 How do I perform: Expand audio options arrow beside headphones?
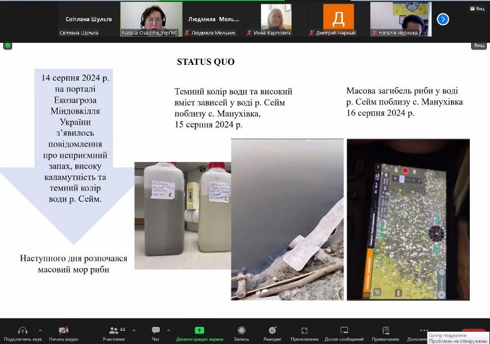tap(40, 330)
